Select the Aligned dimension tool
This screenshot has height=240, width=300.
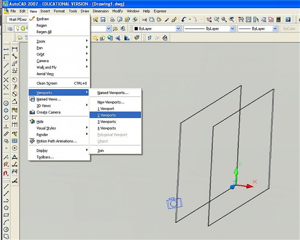[x=15, y=56]
